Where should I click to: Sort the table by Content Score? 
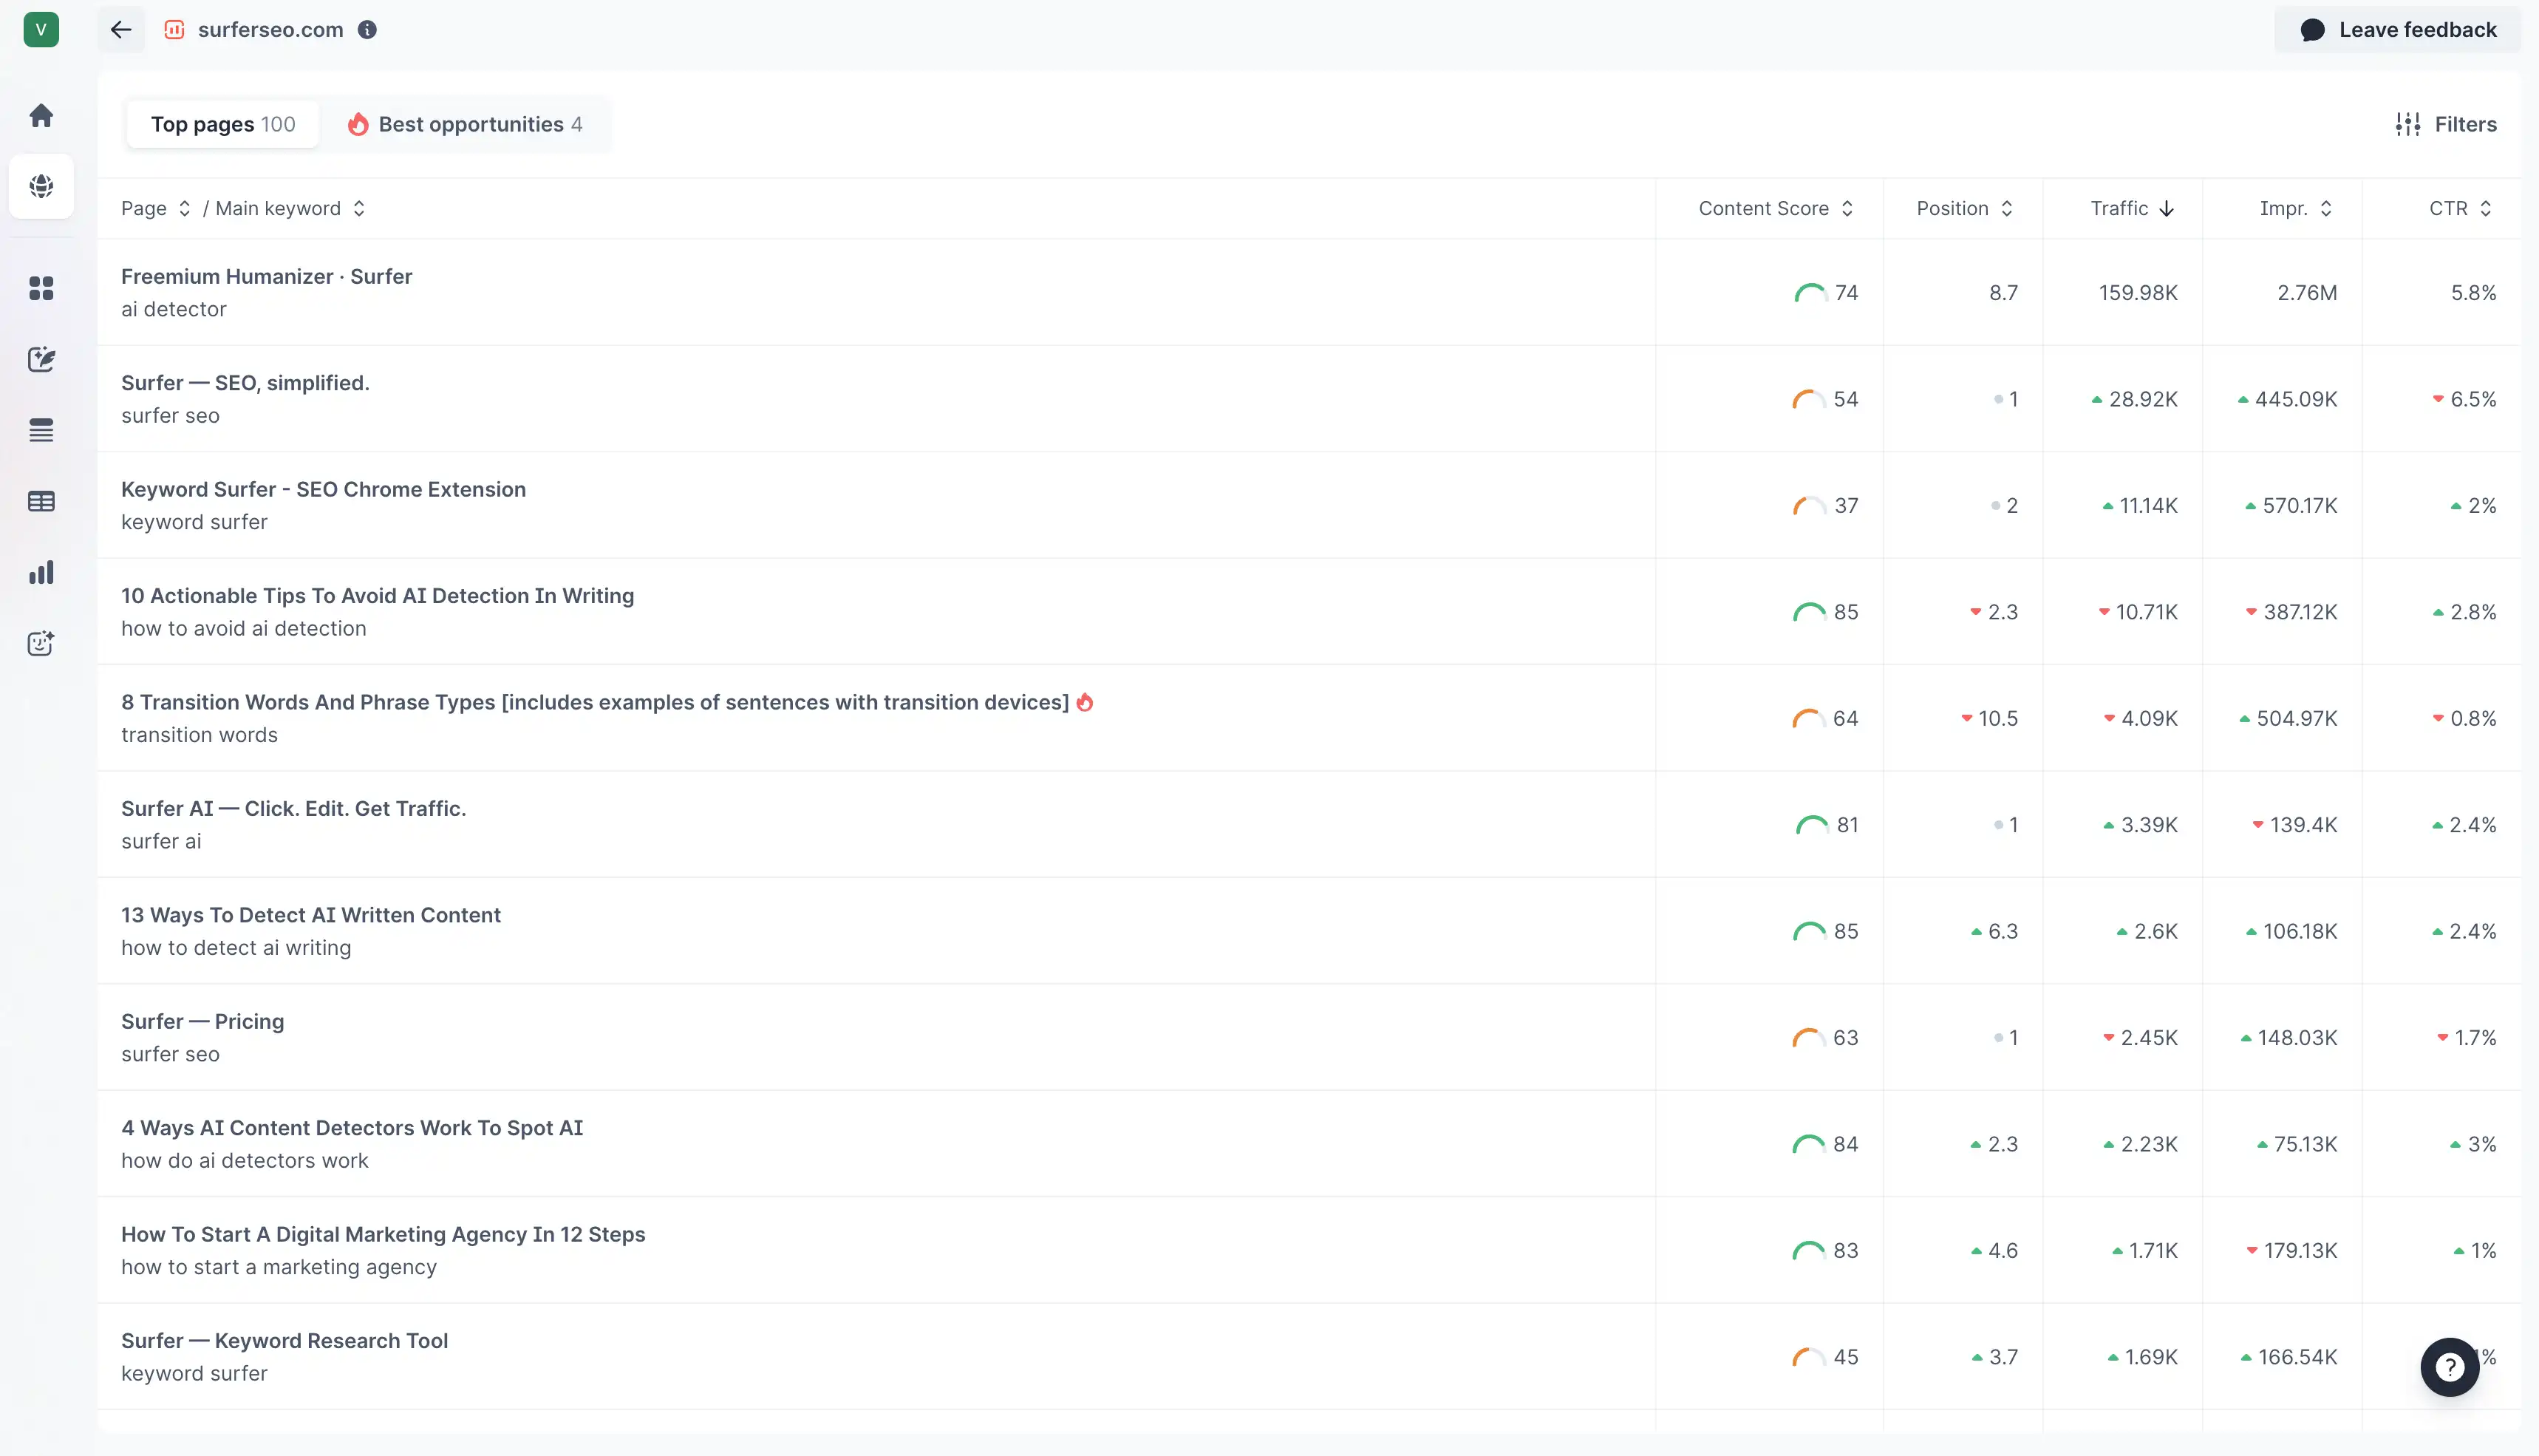[x=1848, y=208]
